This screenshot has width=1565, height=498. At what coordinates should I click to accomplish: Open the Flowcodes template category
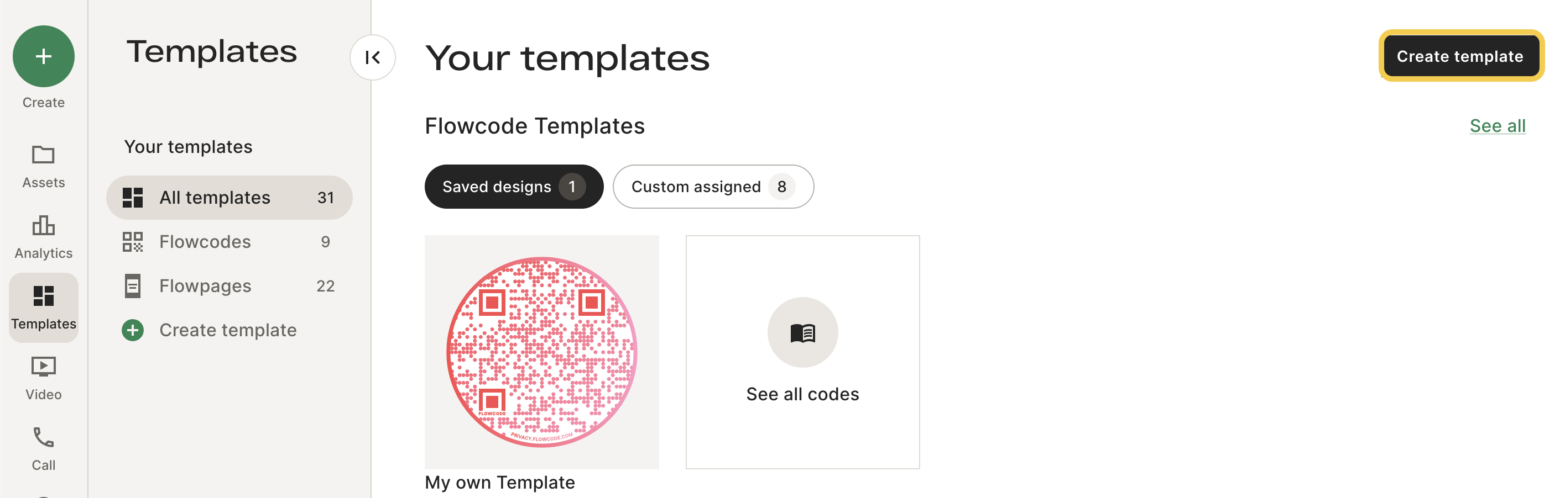coord(229,242)
